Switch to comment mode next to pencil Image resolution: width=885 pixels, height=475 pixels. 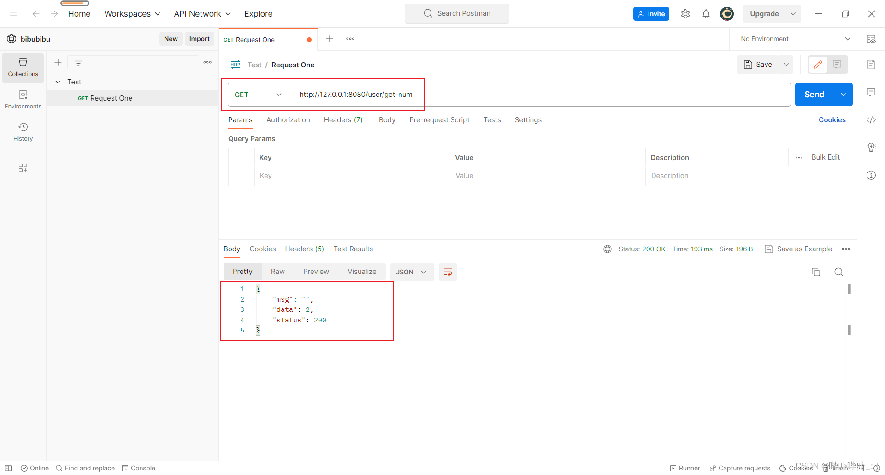pos(838,65)
